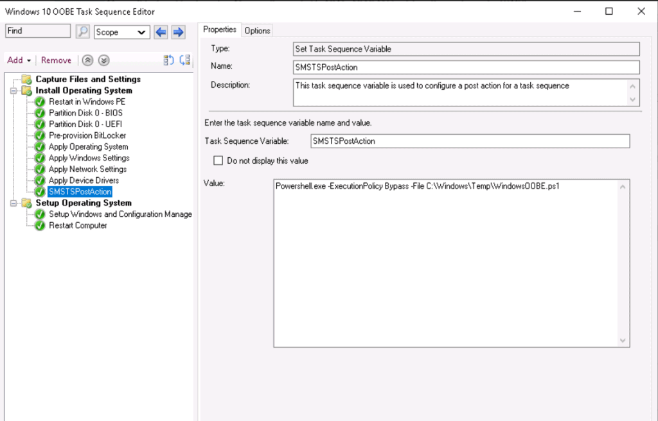Click the collapse all groups icon
The width and height of the screenshot is (658, 421).
[185, 60]
